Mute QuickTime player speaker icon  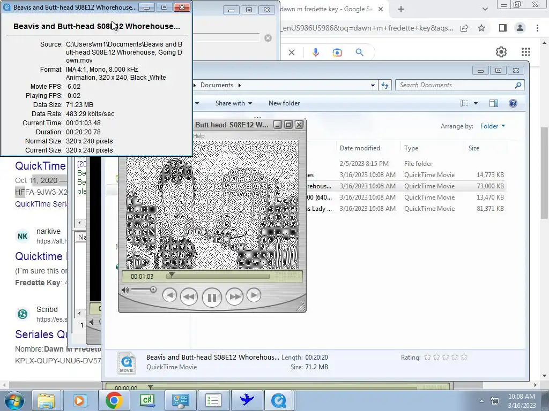124,290
